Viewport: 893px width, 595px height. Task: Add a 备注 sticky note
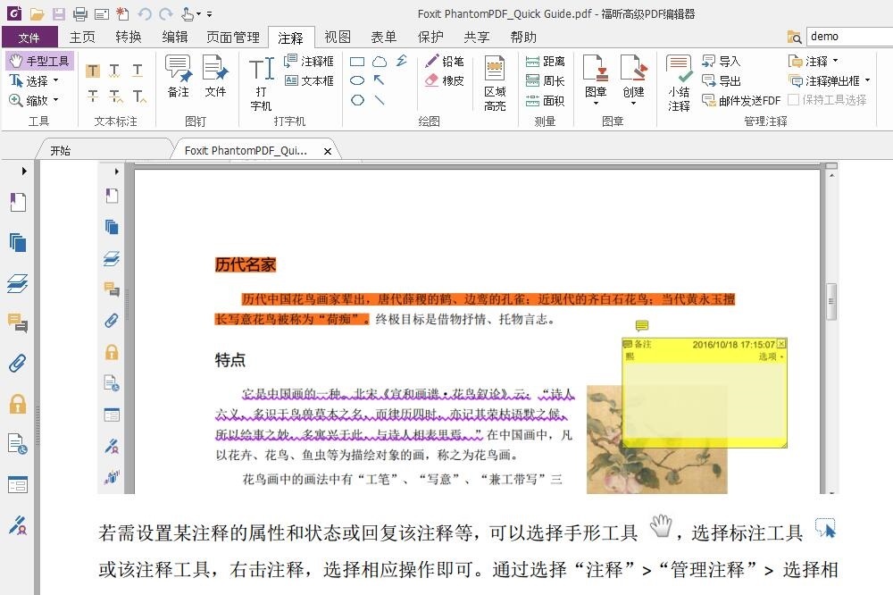point(179,76)
